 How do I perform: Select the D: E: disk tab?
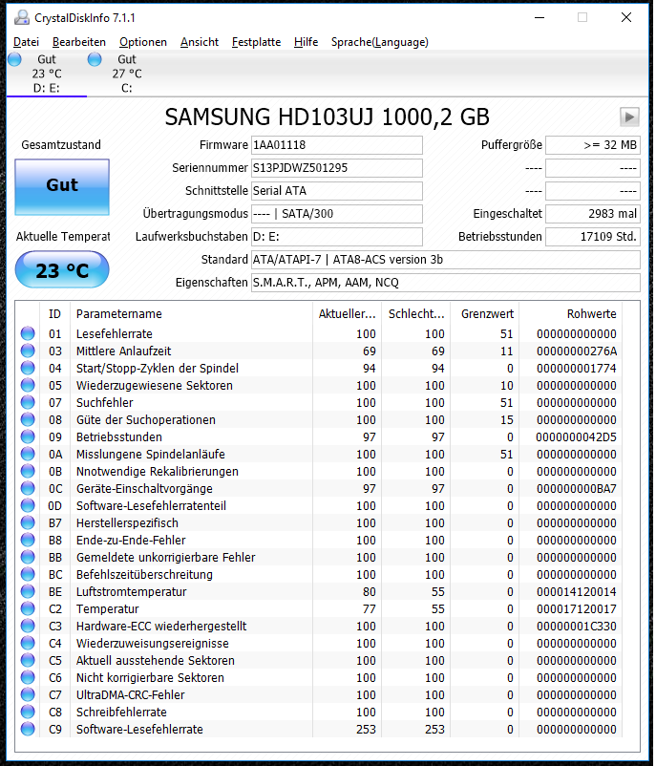coord(47,74)
